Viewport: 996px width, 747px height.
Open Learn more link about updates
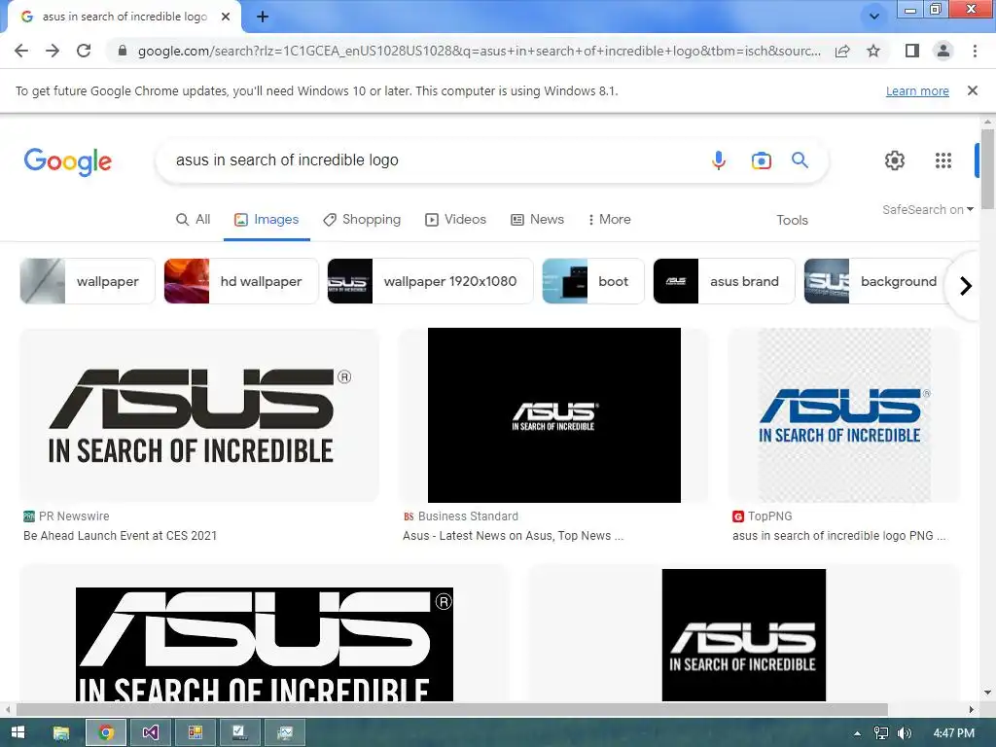(917, 90)
